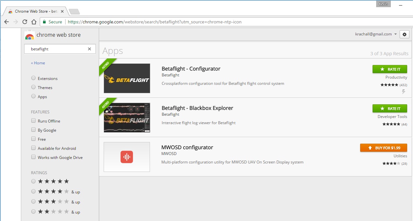Viewport: 413px width, 221px height.
Task: Click the MWOSD configurator red app icon
Action: (127, 157)
